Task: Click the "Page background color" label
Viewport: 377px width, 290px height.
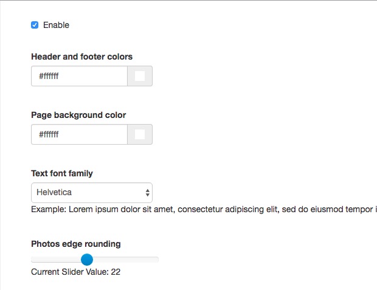Action: pyautogui.click(x=78, y=115)
